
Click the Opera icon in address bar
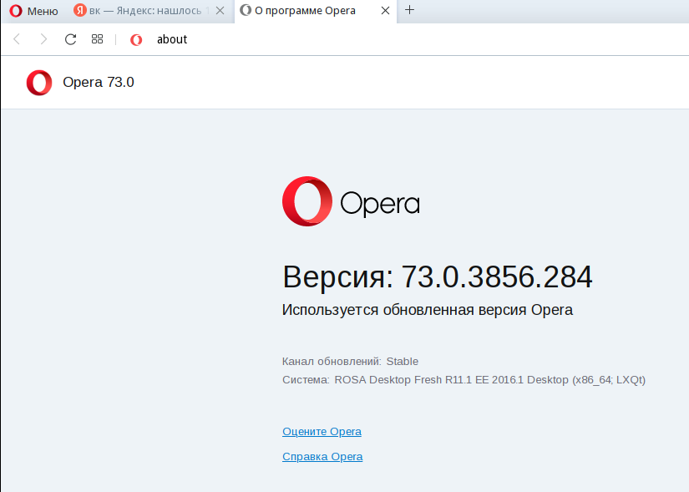[136, 39]
